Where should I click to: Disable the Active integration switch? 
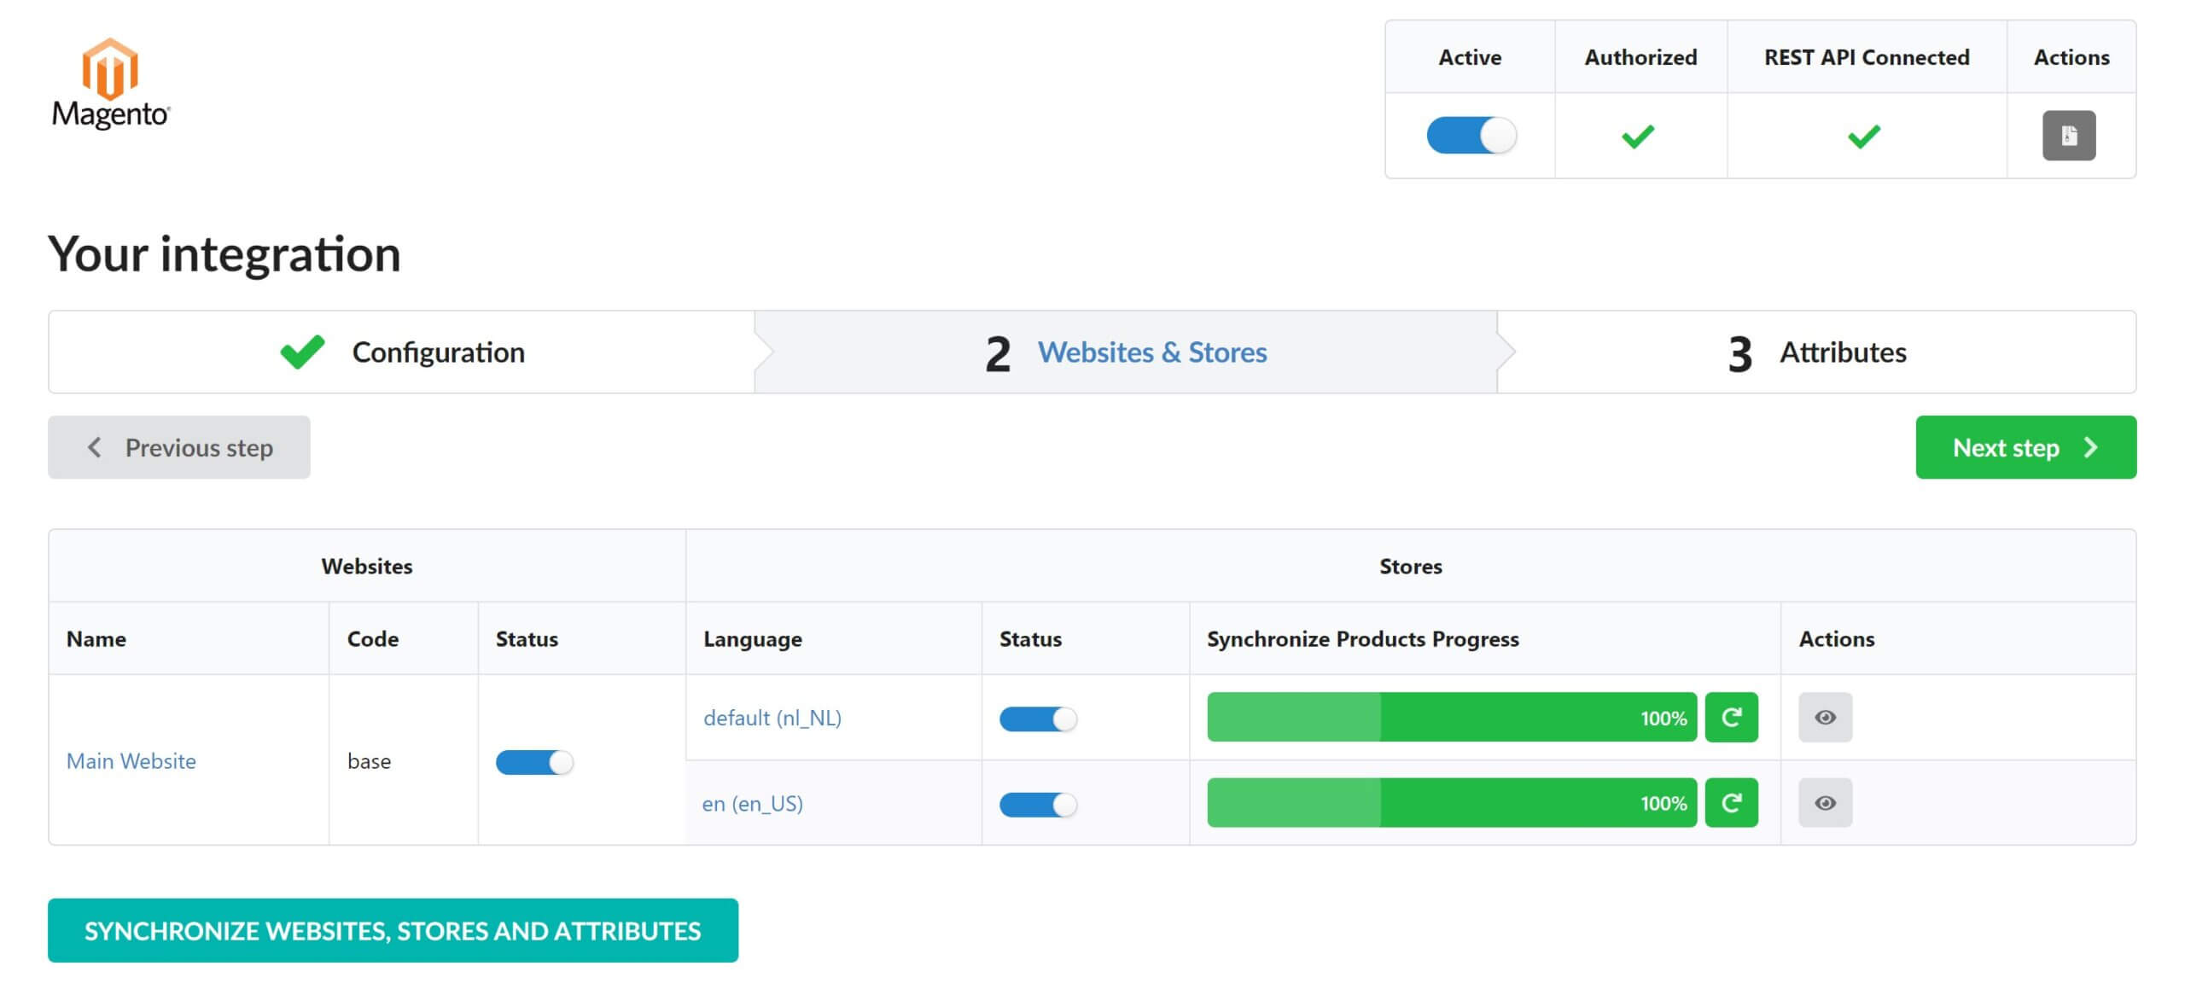click(1470, 135)
